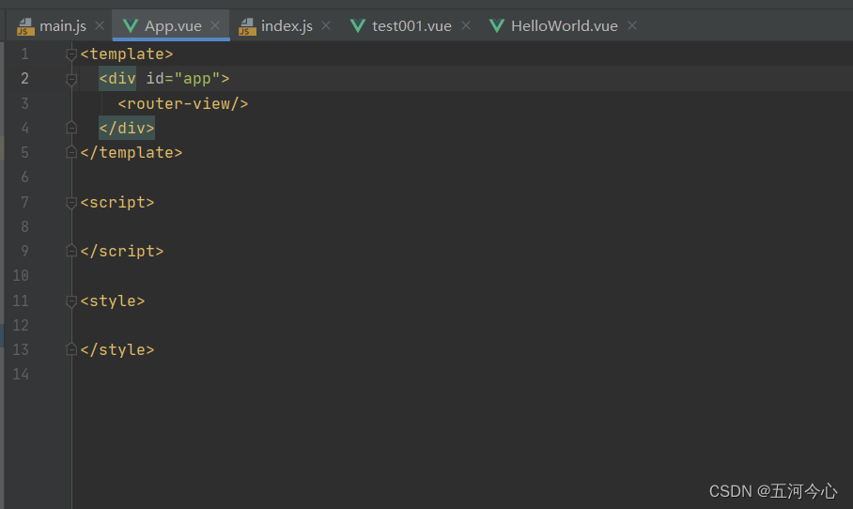Collapse the style block on line 11
The height and width of the screenshot is (509, 853).
pos(71,301)
